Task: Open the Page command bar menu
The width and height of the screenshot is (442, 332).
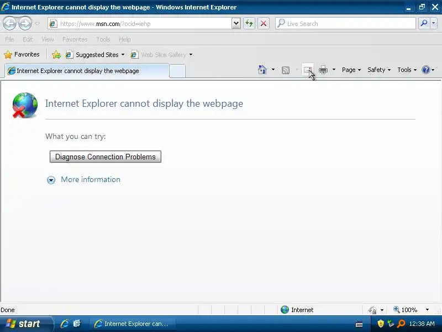Action: pyautogui.click(x=351, y=70)
